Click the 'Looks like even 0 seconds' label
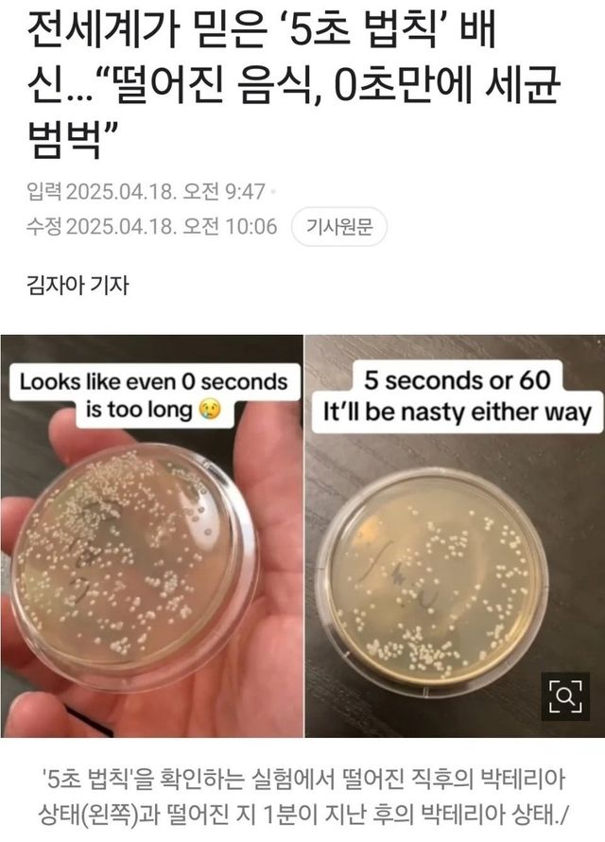605x842 pixels. tap(154, 382)
